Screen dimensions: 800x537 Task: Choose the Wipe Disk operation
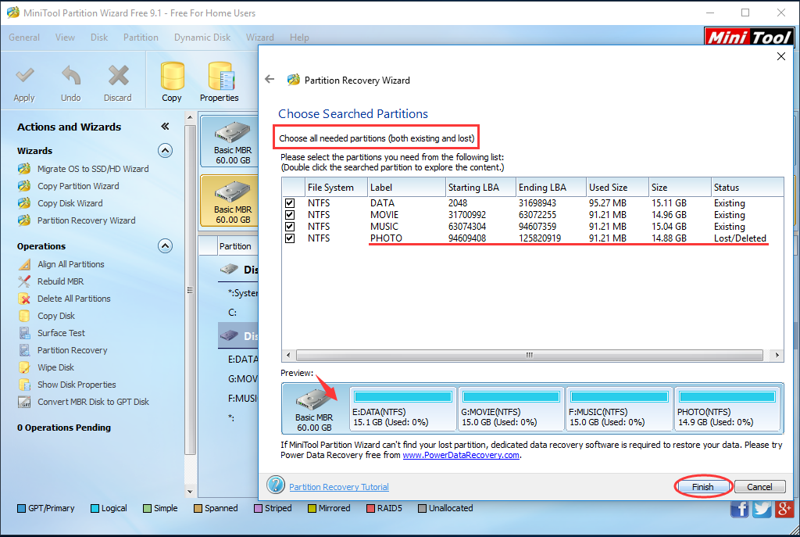tap(55, 367)
